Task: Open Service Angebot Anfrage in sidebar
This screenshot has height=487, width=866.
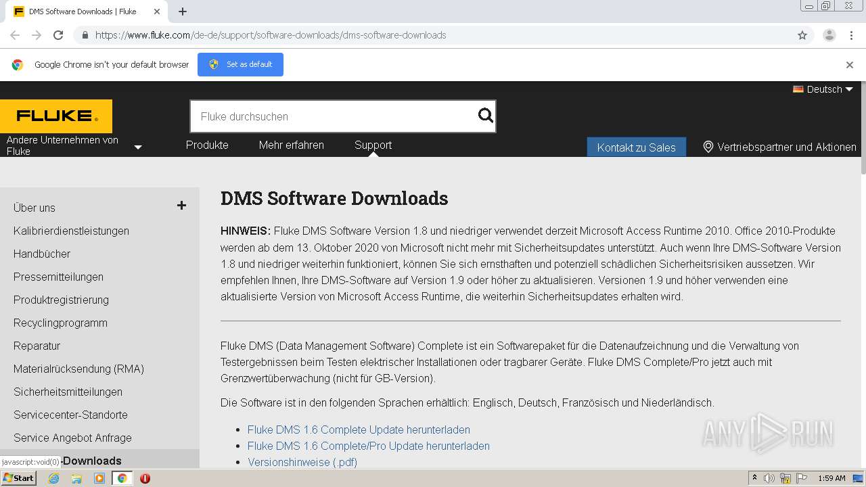Action: pyautogui.click(x=72, y=438)
